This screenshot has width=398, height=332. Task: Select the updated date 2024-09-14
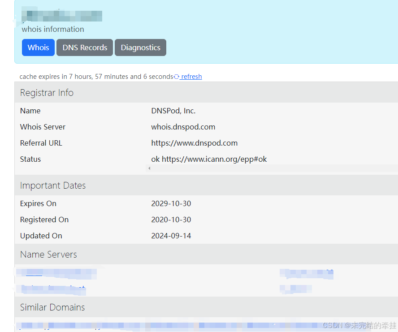coord(171,236)
